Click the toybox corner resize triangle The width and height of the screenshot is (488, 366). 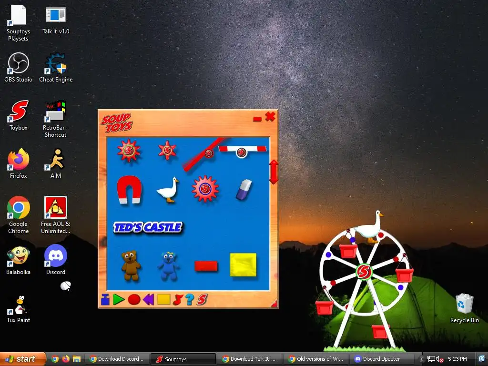click(x=274, y=304)
